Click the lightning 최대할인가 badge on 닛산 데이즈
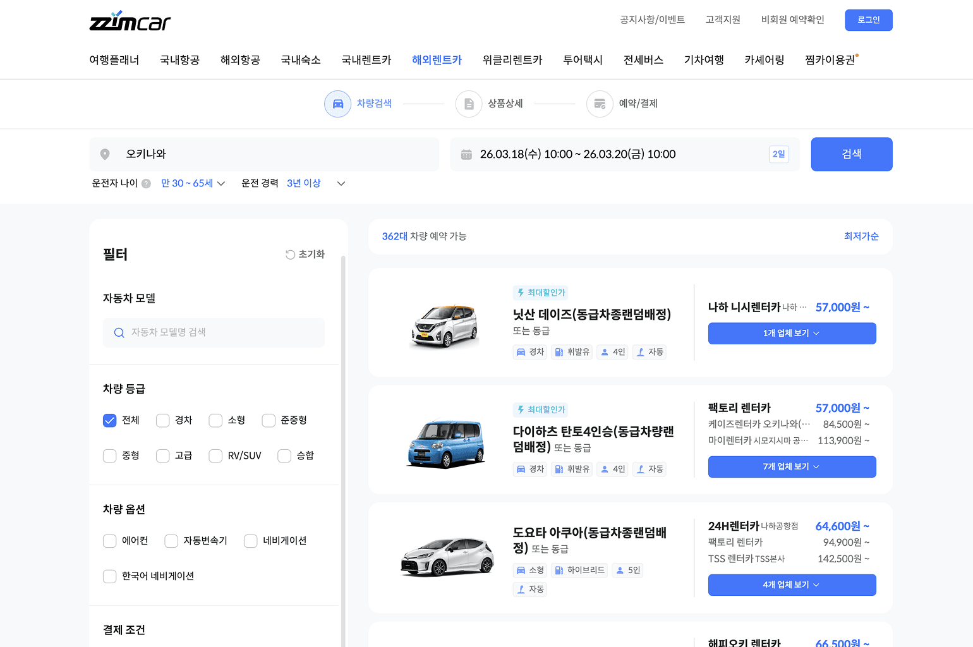The width and height of the screenshot is (973, 647). [x=541, y=293]
